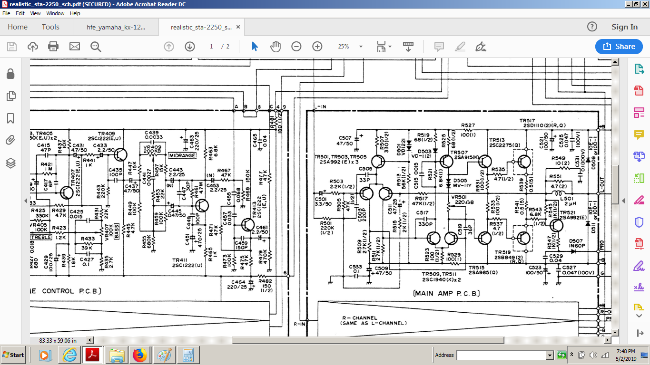This screenshot has width=650, height=365.
Task: Open the security lock panel
Action: pyautogui.click(x=10, y=74)
